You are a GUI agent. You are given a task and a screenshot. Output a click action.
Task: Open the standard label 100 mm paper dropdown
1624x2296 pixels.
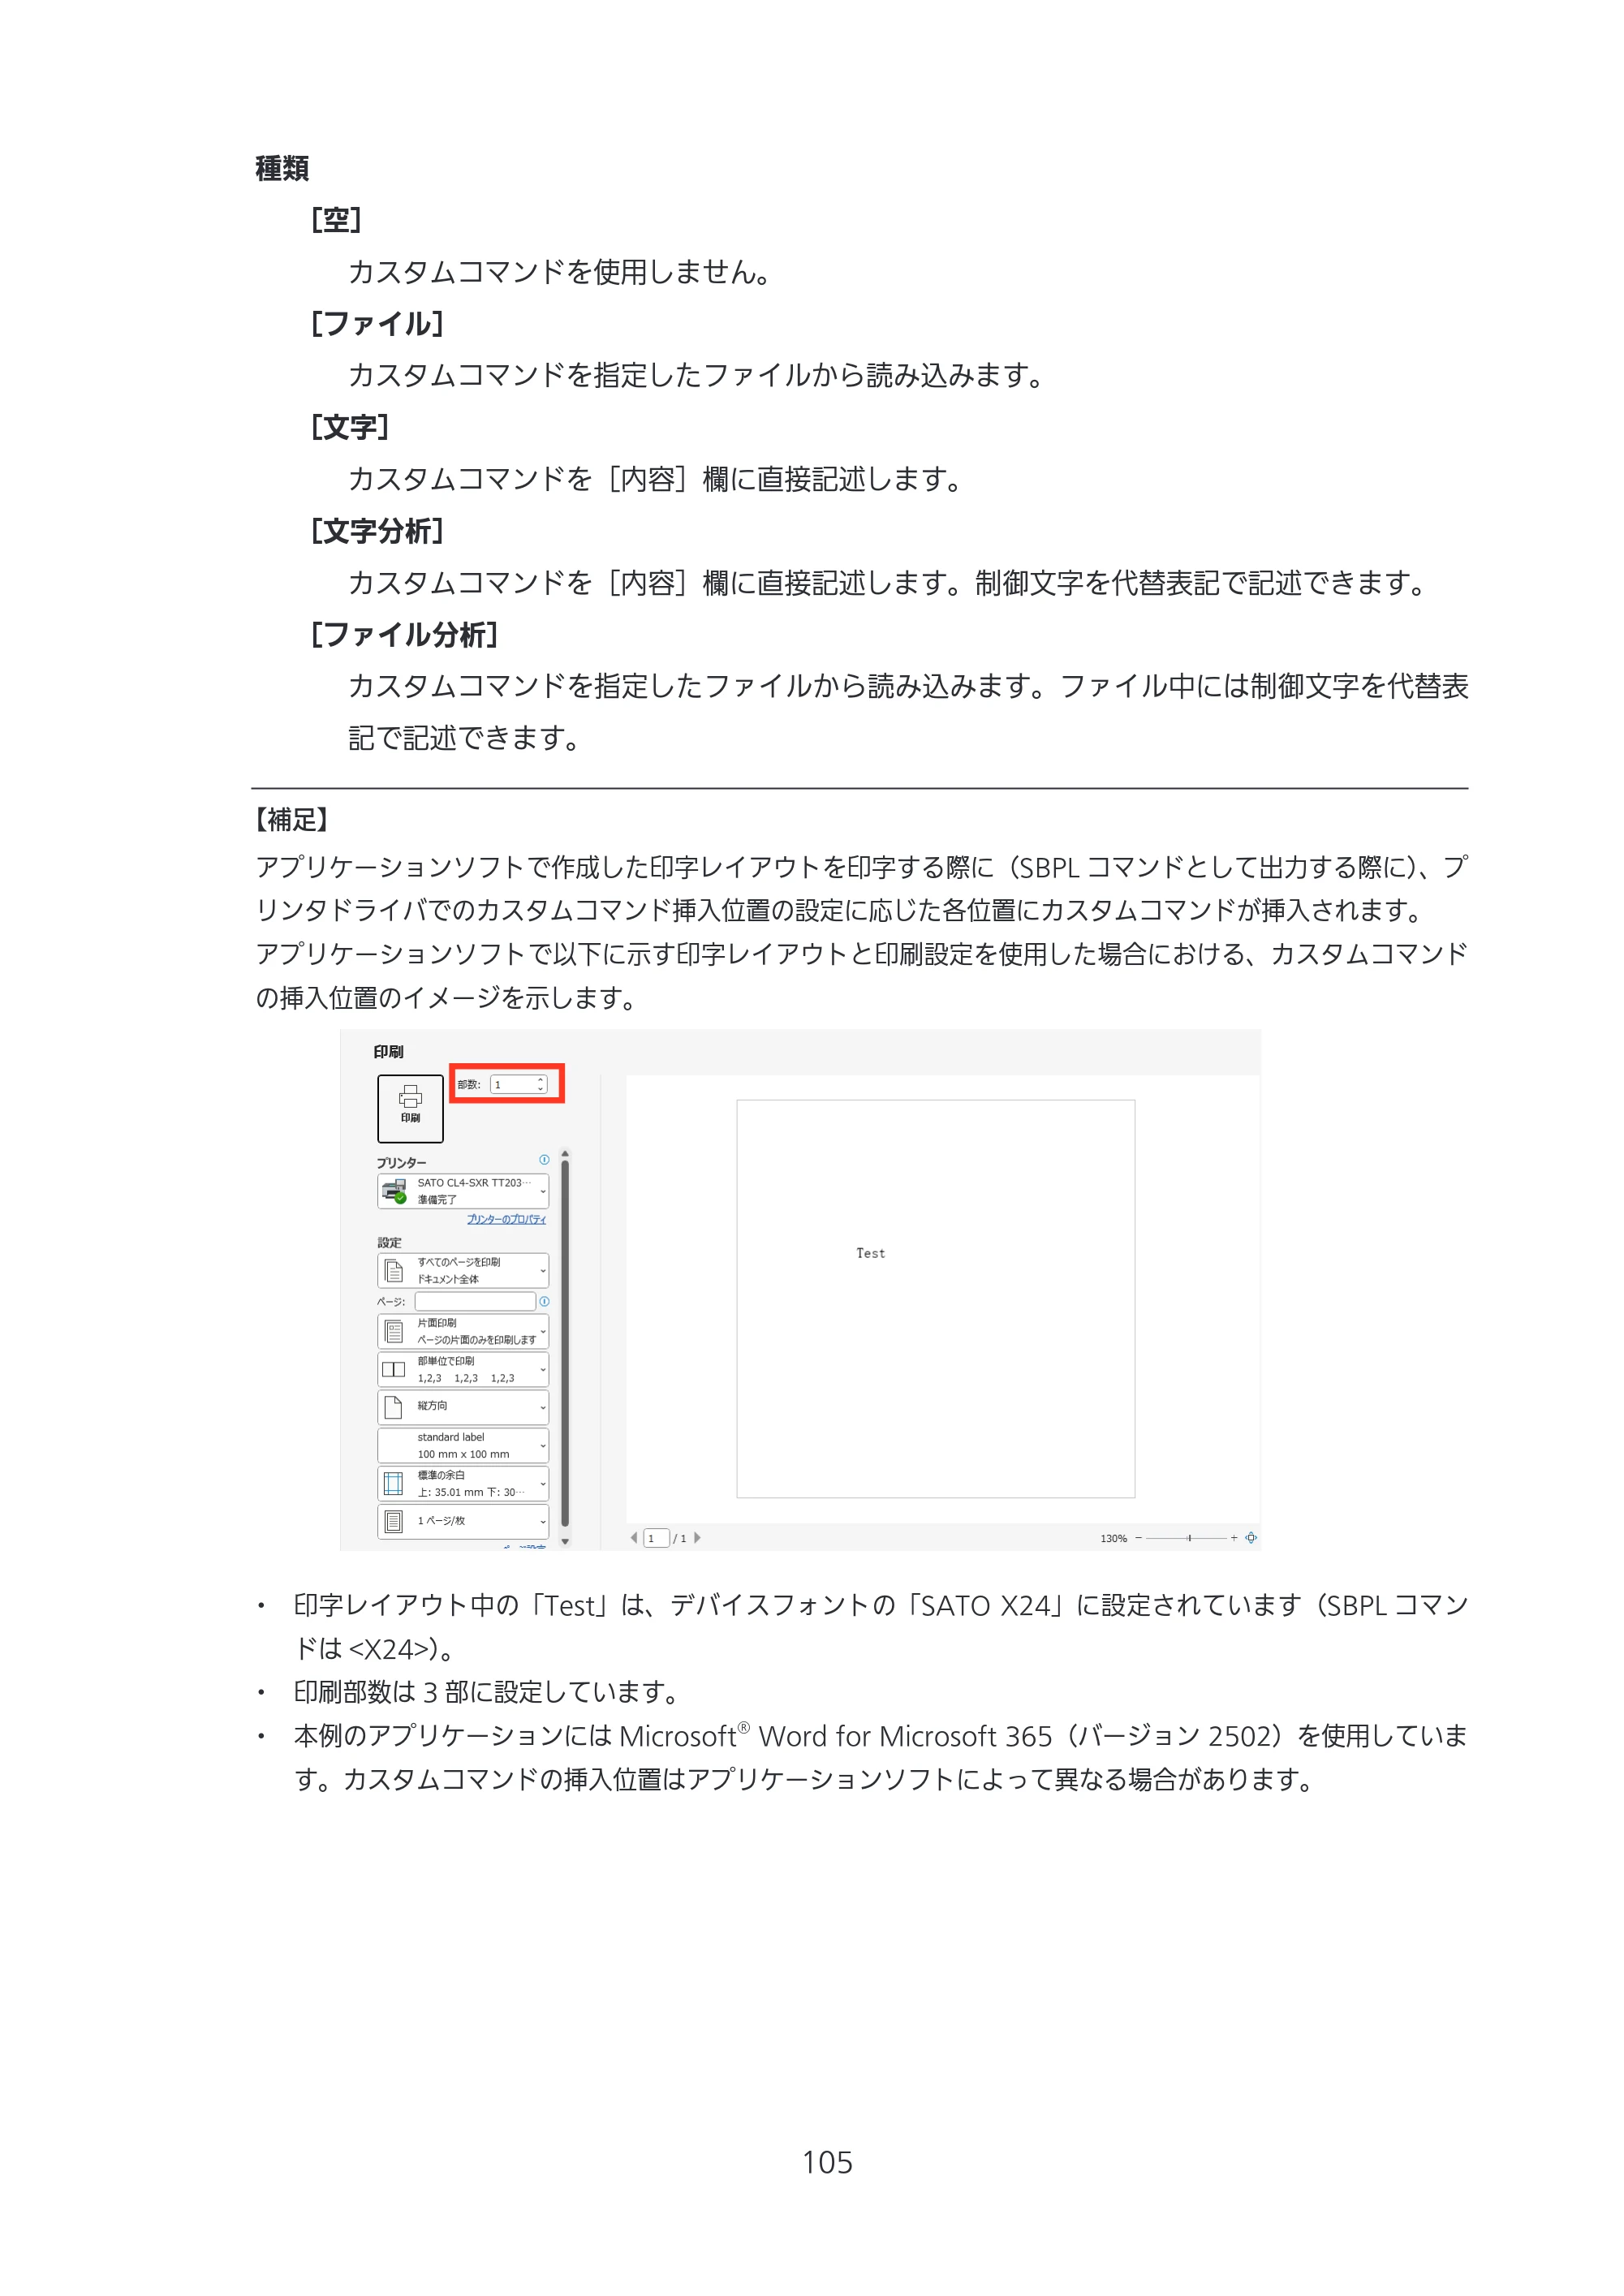463,1445
